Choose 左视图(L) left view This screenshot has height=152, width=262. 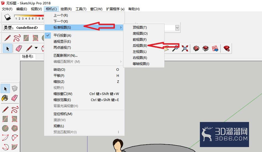144,52
